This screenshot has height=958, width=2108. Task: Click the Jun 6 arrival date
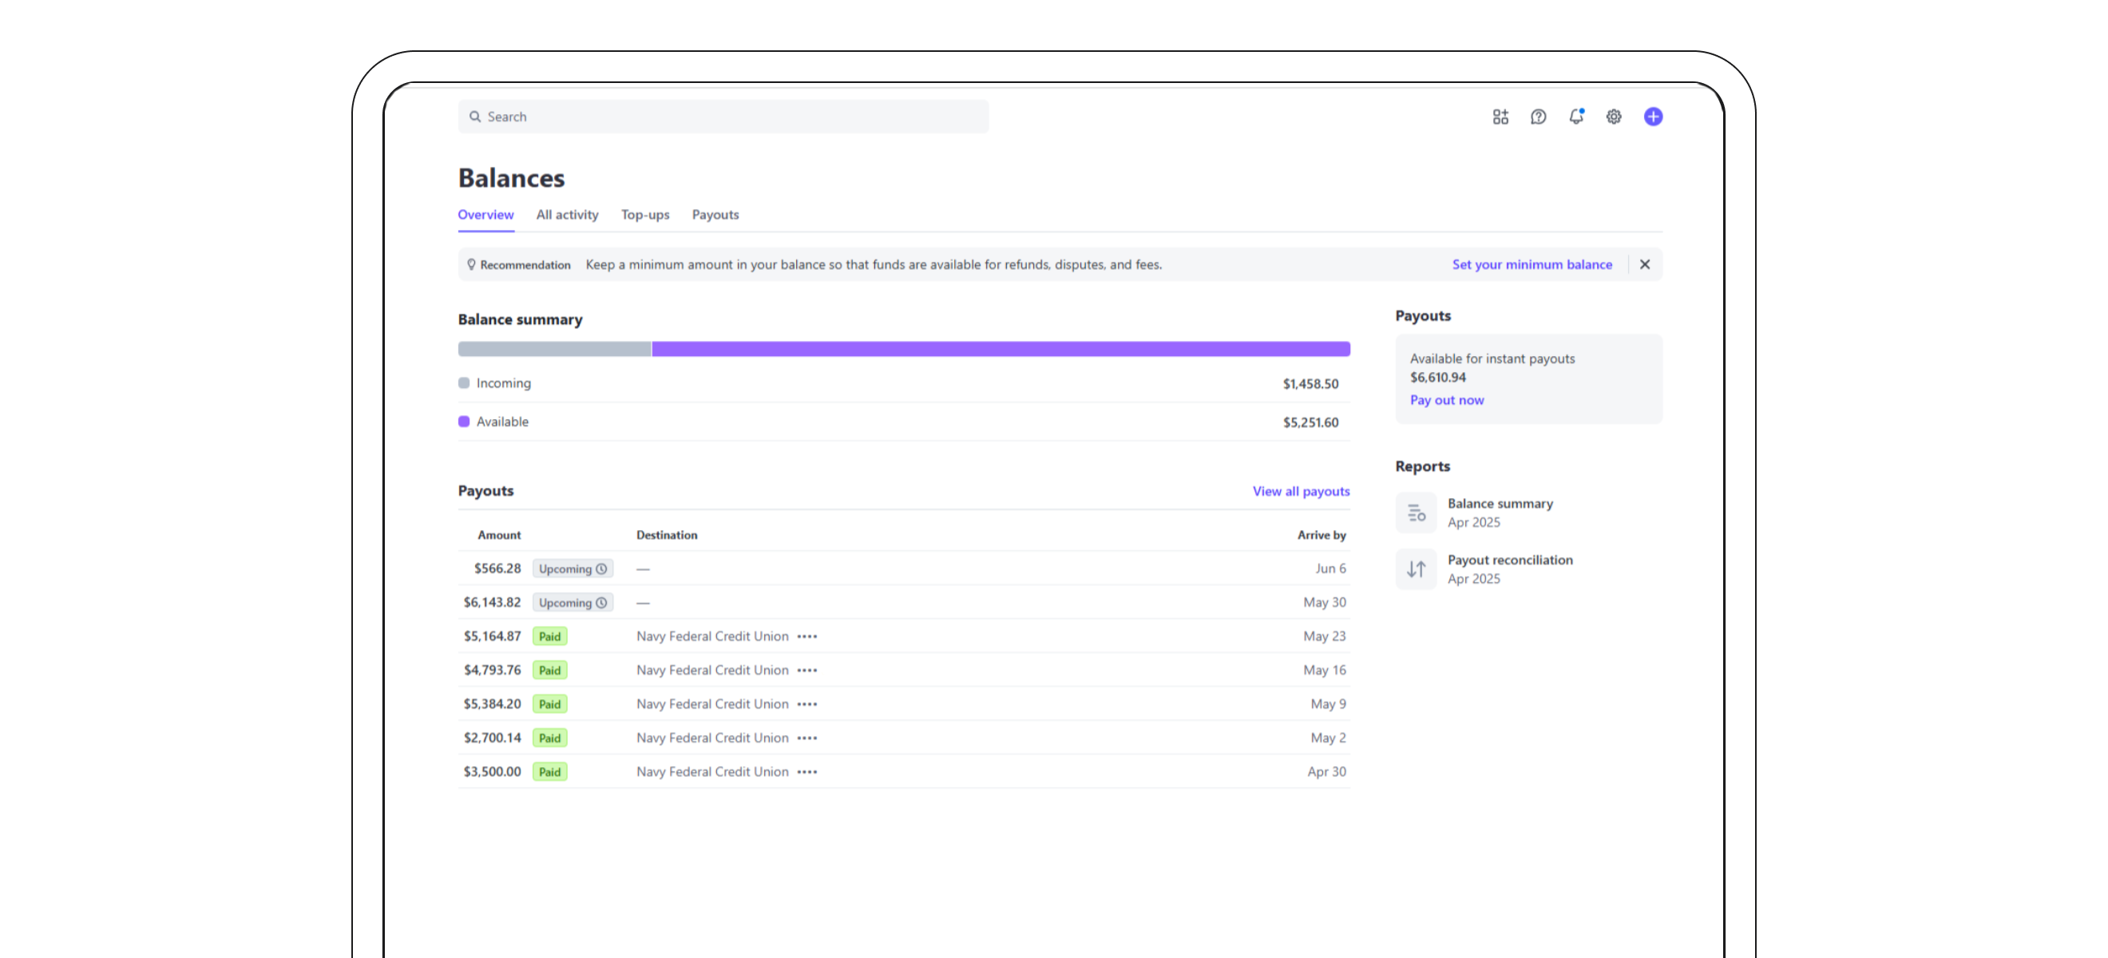pyautogui.click(x=1330, y=568)
